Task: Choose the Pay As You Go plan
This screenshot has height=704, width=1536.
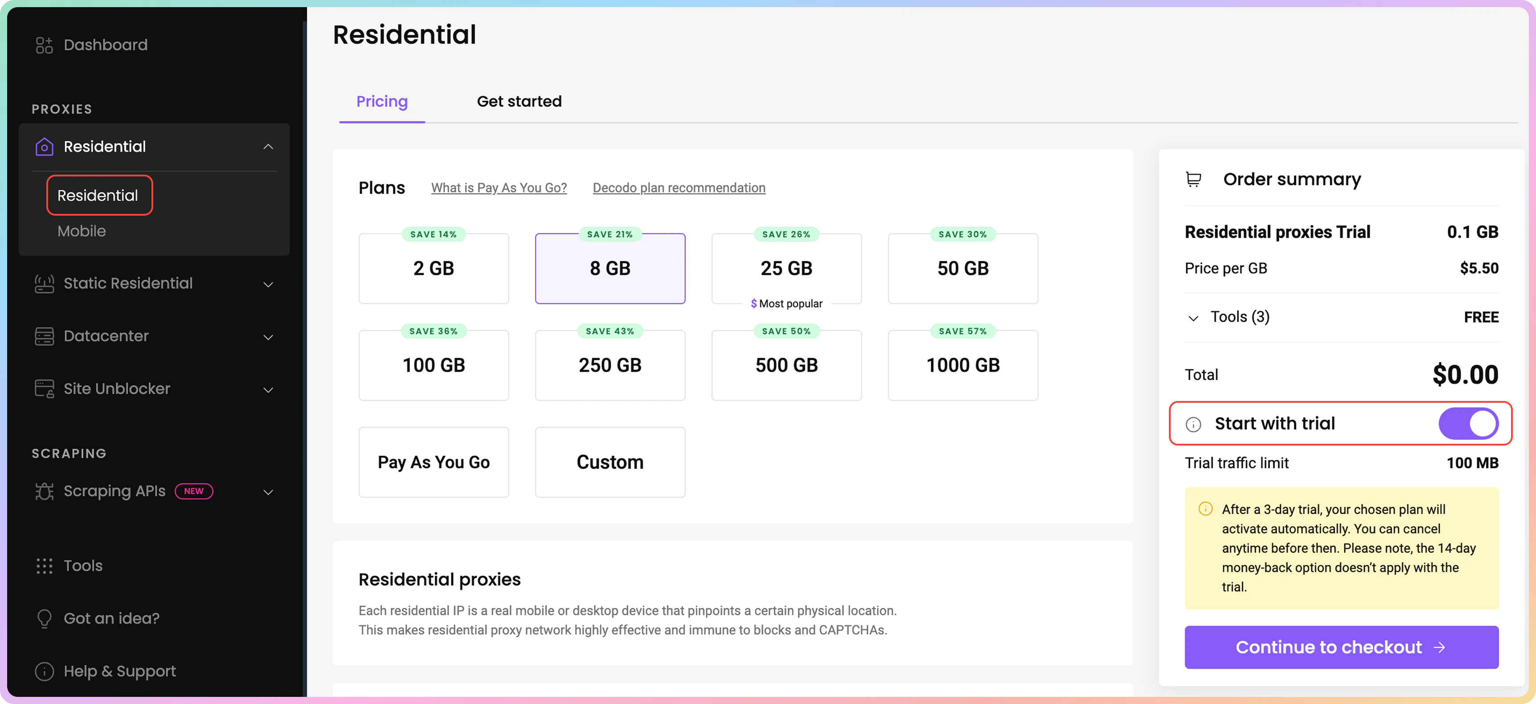Action: (433, 463)
